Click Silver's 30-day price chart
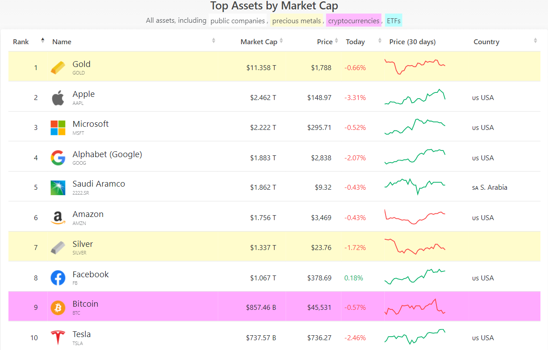 pyautogui.click(x=415, y=246)
